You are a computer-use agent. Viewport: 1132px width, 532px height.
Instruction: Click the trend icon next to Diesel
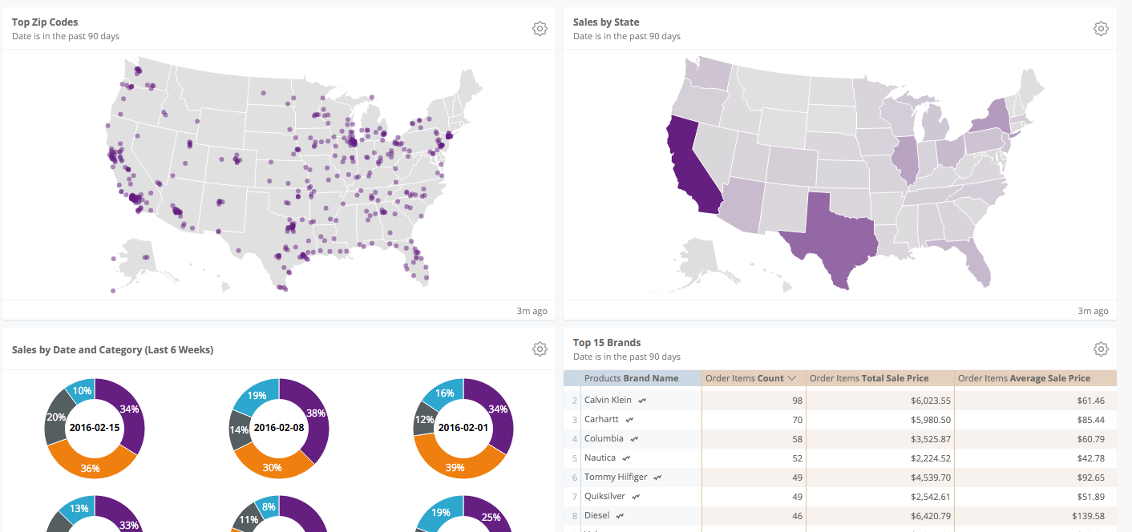(621, 516)
